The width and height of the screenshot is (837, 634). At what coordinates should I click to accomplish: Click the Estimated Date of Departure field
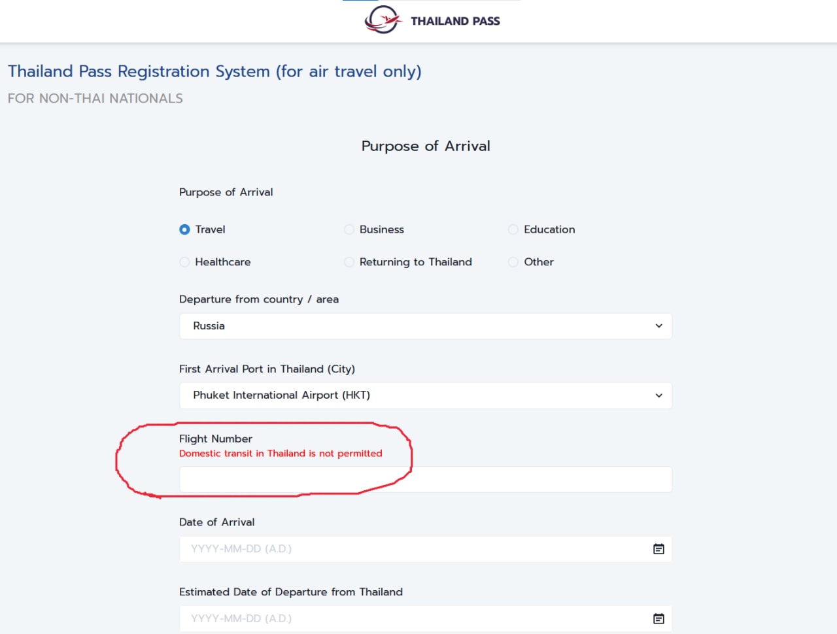(412, 618)
